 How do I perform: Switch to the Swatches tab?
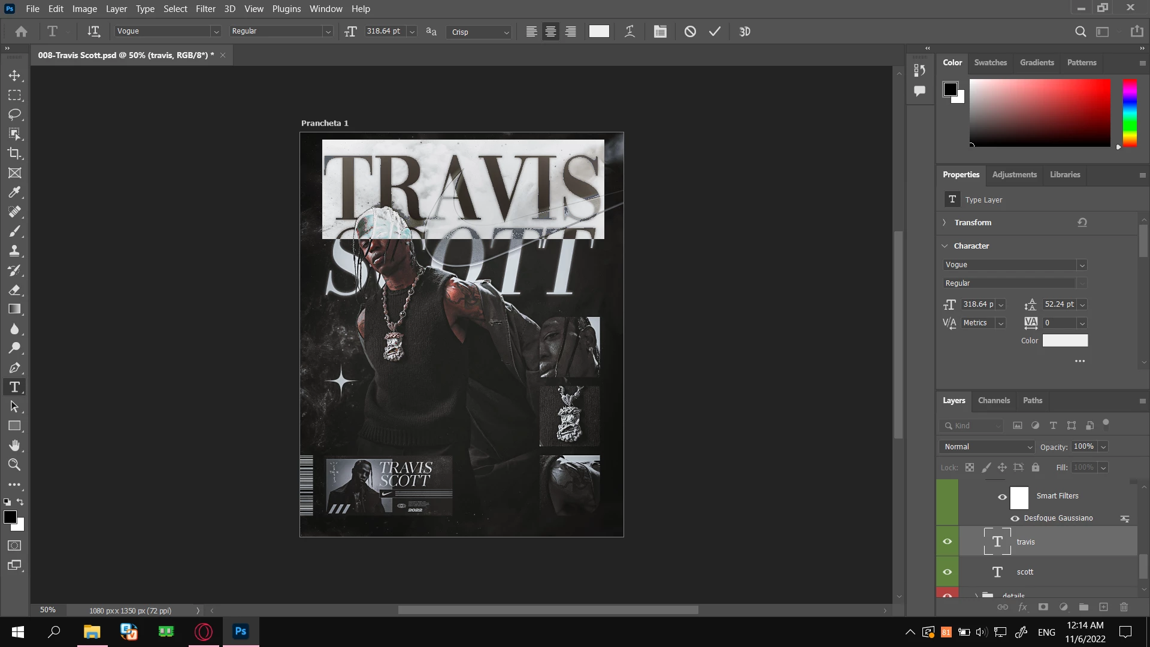990,62
